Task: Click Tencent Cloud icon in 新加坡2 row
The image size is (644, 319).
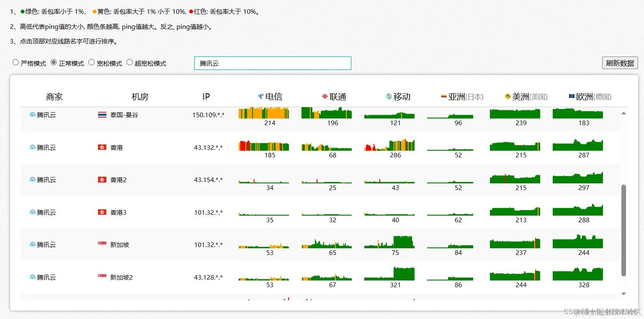Action: (33, 277)
